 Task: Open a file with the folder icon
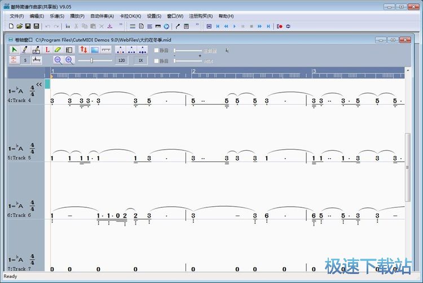tap(20, 26)
